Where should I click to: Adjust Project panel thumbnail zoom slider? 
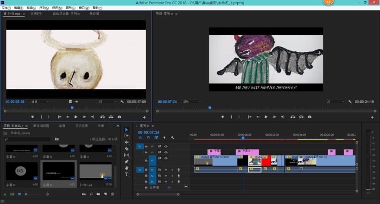(x=34, y=194)
